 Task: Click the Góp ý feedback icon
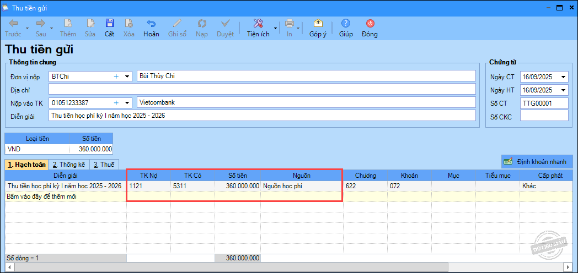[x=318, y=24]
